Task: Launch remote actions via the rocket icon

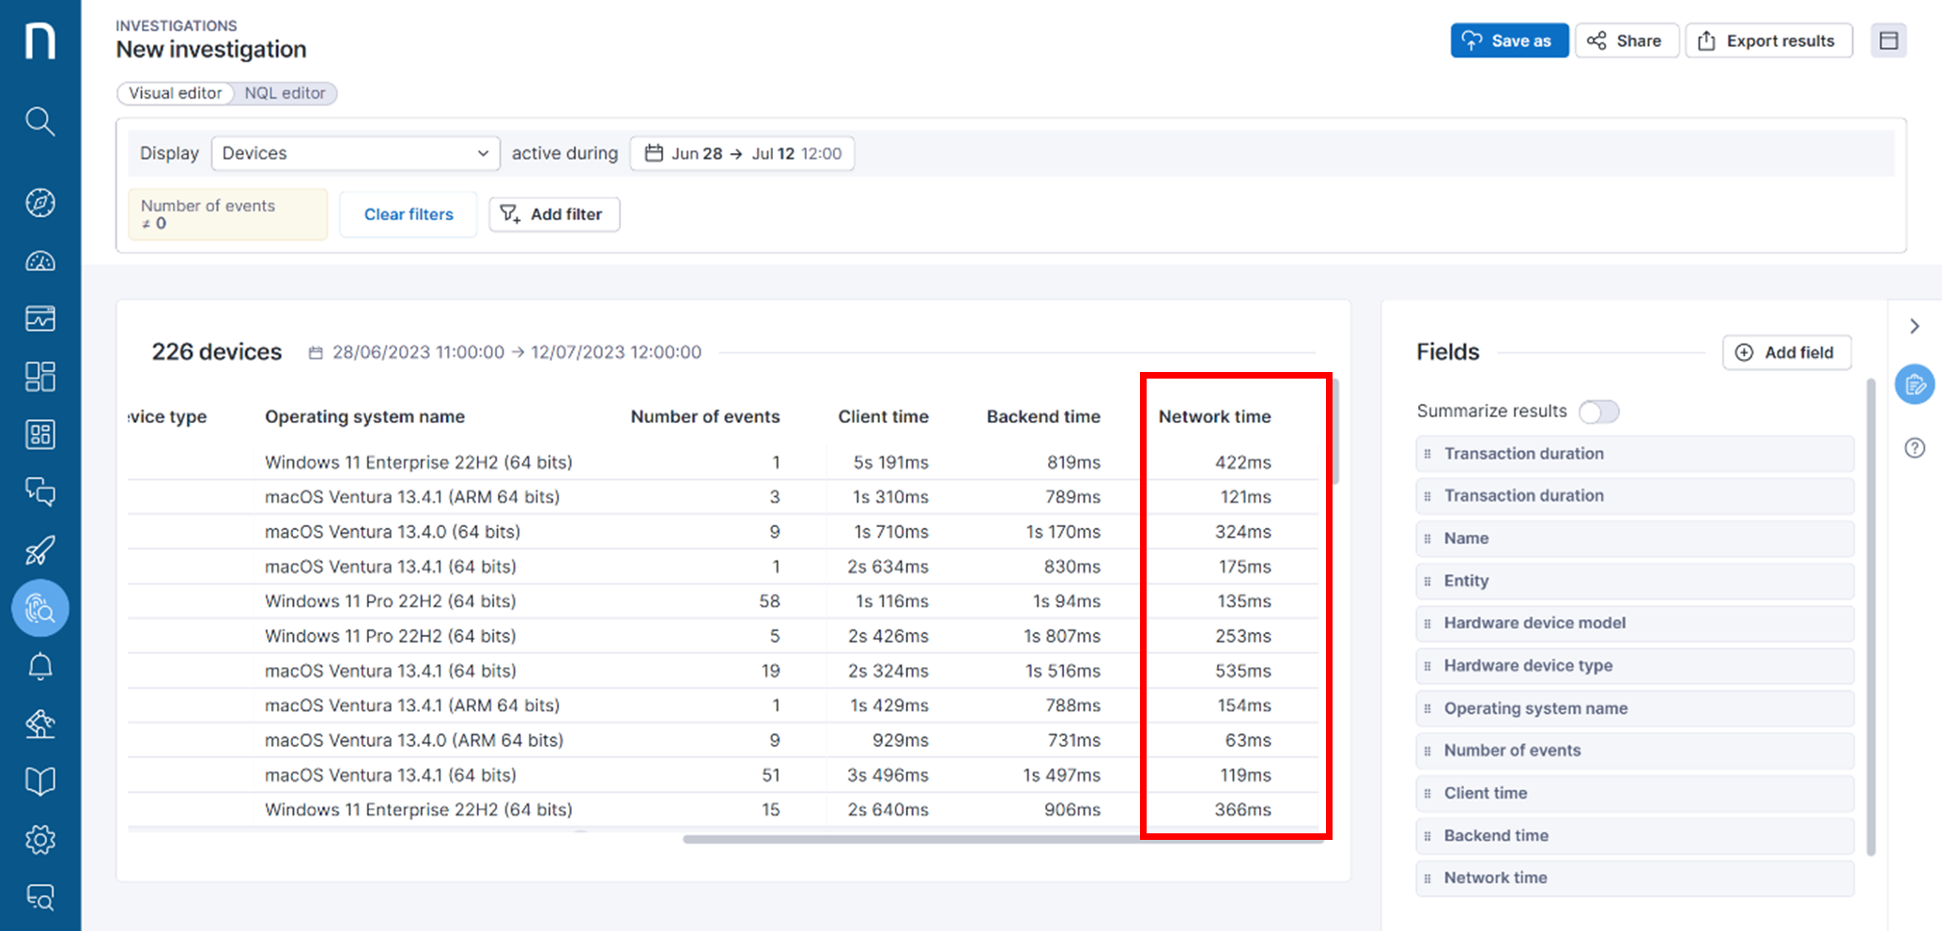Action: click(39, 550)
